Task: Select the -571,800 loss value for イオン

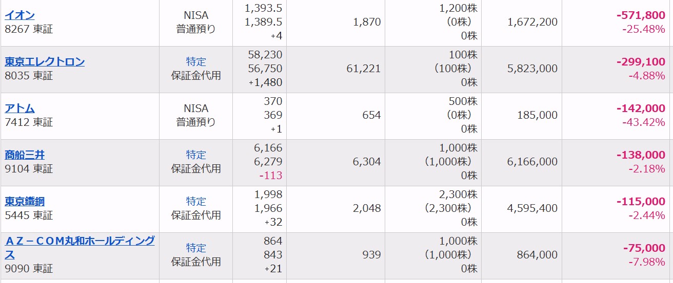Action: 641,15
